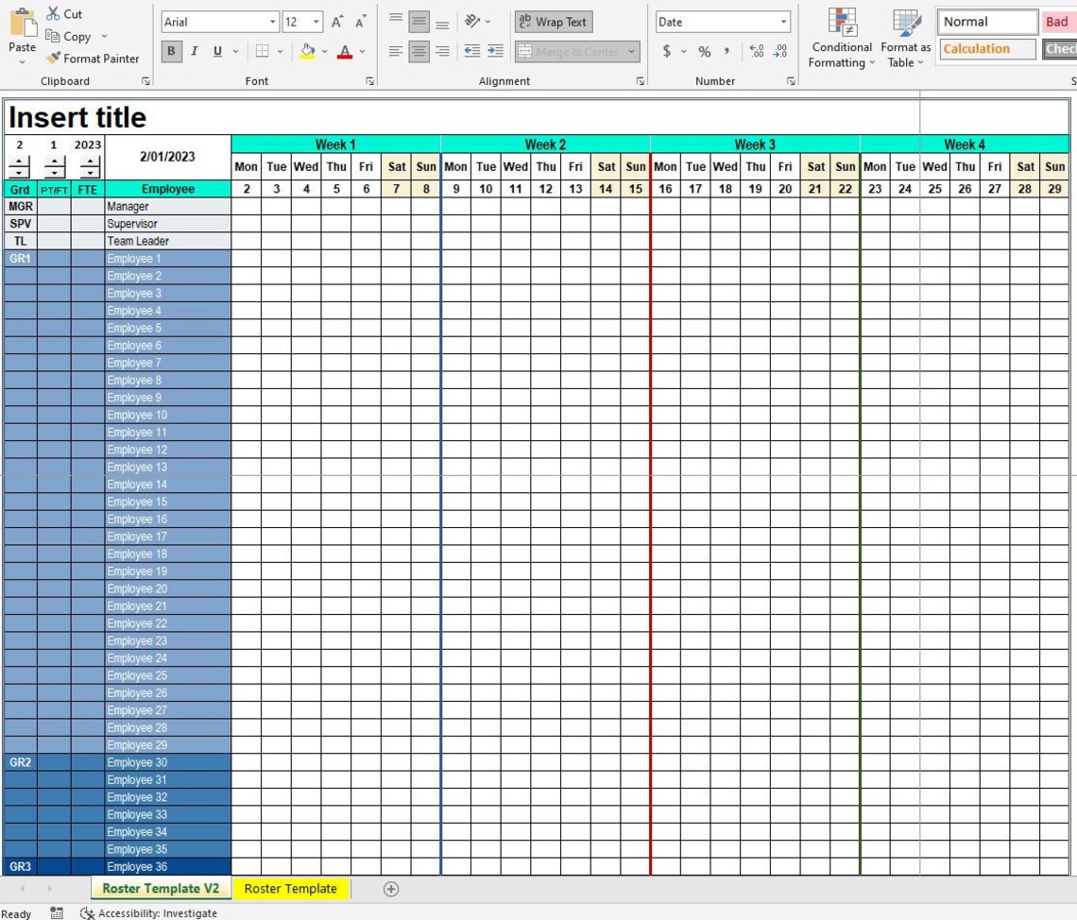The image size is (1077, 920).
Task: Activate the Format Painter
Action: tap(52, 58)
